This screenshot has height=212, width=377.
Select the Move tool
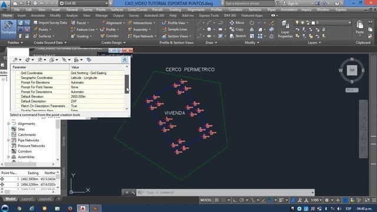(x=237, y=22)
